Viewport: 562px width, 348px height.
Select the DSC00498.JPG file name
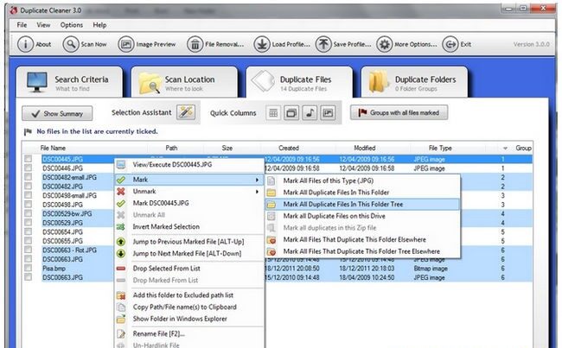point(63,205)
